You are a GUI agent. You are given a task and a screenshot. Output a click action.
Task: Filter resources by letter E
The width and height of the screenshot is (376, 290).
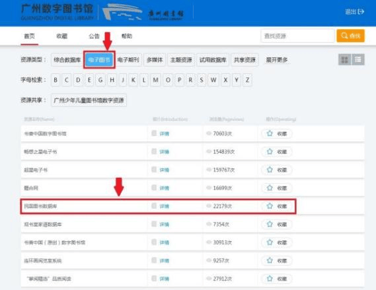click(89, 80)
